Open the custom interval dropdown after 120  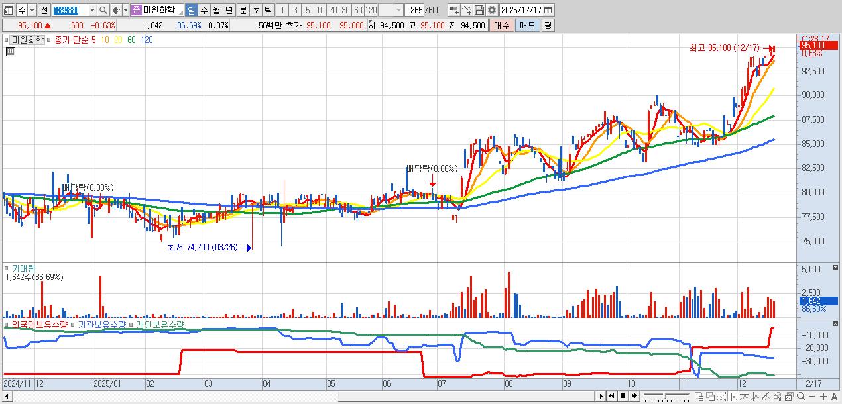tap(398, 10)
